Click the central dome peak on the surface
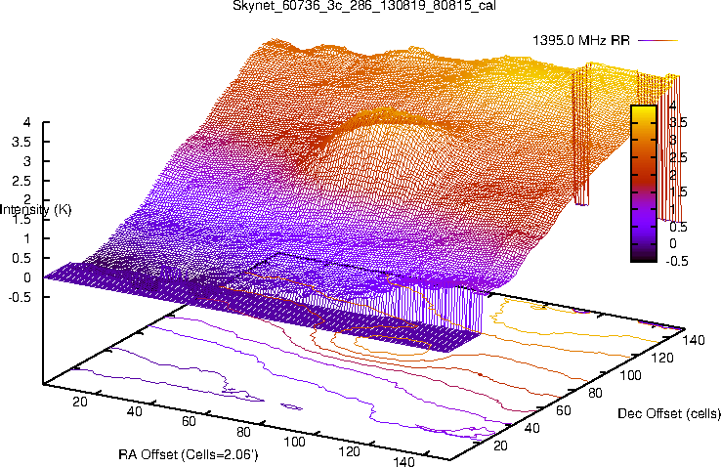This screenshot has height=467, width=721. pos(386,115)
